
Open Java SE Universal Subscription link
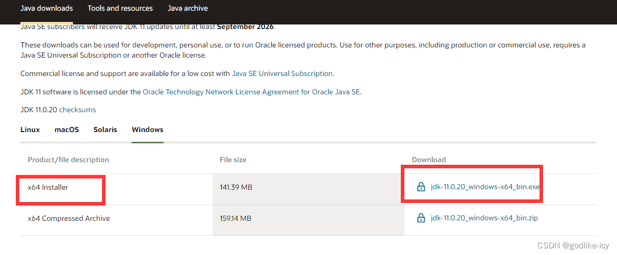(282, 73)
